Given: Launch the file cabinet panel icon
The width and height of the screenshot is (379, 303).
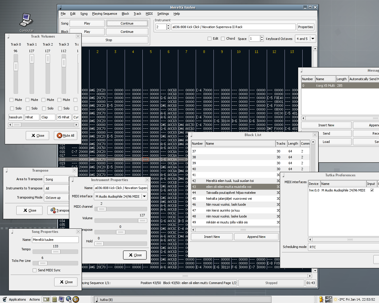Looking at the screenshot, I should pyautogui.click(x=54, y=299).
